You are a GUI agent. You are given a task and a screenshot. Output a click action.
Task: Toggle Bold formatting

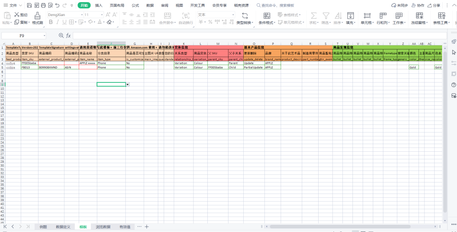pyautogui.click(x=51, y=22)
